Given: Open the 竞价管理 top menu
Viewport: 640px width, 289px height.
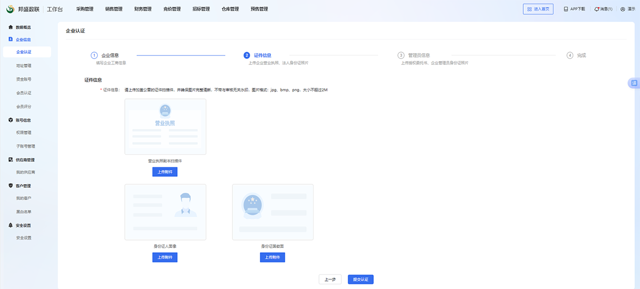Looking at the screenshot, I should pyautogui.click(x=172, y=9).
